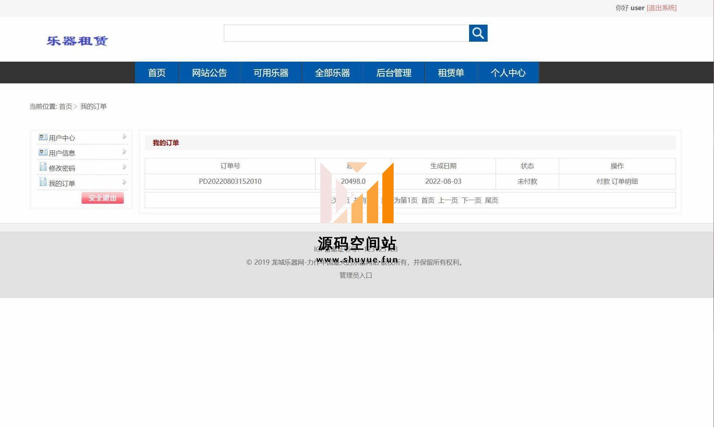Click the magnifying glass search icon
This screenshot has width=714, height=427.
point(478,33)
